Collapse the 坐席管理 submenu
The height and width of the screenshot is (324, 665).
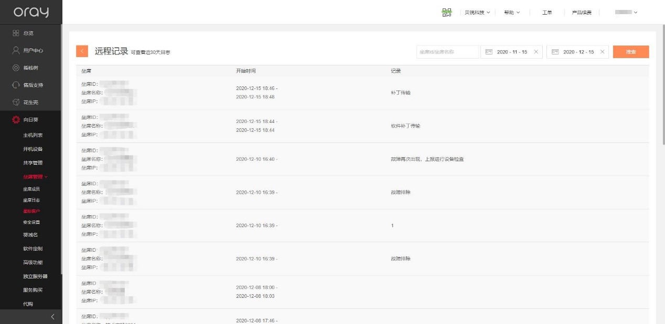(x=35, y=177)
